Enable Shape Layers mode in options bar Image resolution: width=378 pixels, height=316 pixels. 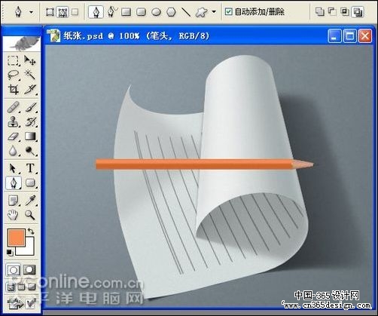pyautogui.click(x=50, y=12)
